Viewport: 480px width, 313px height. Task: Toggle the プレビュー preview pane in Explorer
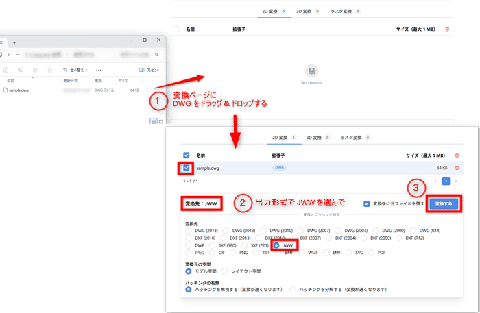[149, 70]
